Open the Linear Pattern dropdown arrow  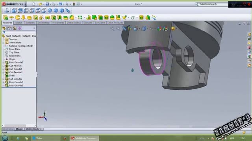[x=84, y=18]
